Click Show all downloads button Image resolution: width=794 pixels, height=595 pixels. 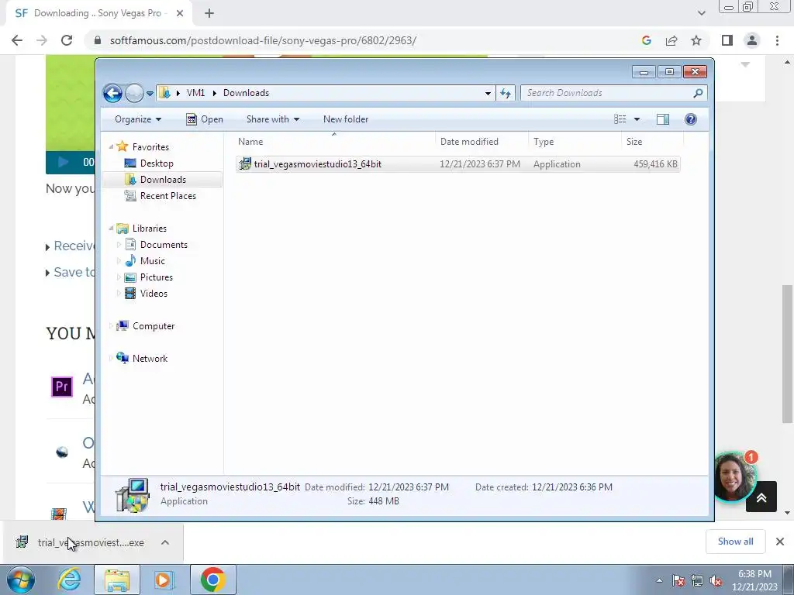point(735,542)
